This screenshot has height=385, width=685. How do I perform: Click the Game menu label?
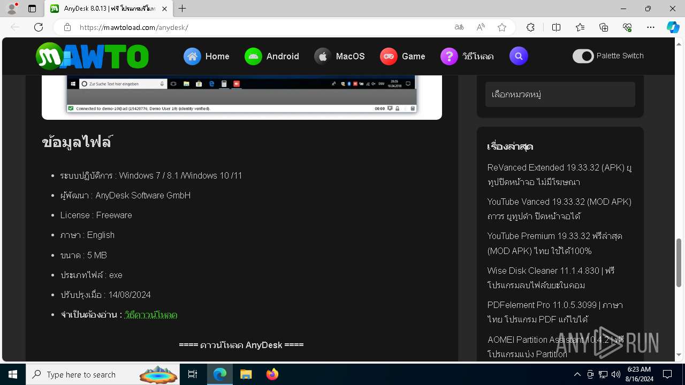(x=414, y=56)
